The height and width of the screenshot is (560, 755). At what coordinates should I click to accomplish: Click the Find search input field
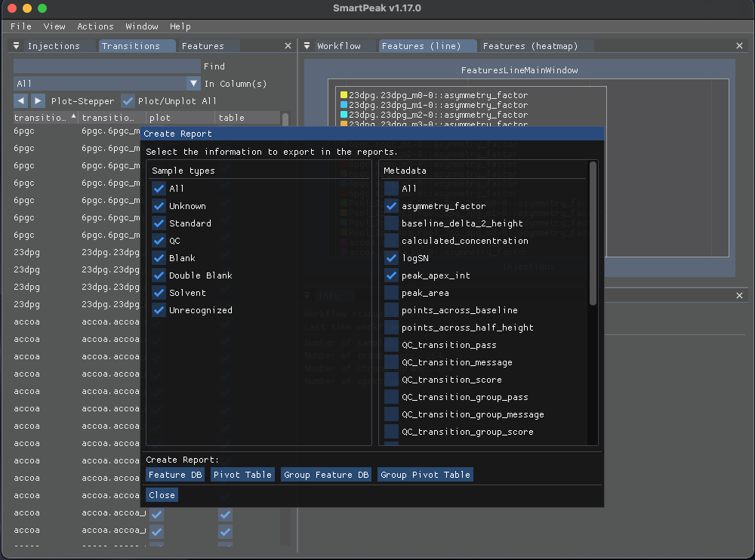point(106,66)
